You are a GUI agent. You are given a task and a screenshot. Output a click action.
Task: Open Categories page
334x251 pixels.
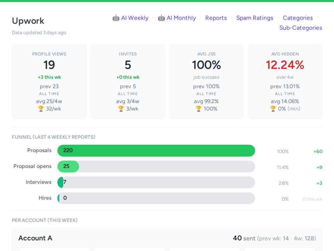coord(298,18)
